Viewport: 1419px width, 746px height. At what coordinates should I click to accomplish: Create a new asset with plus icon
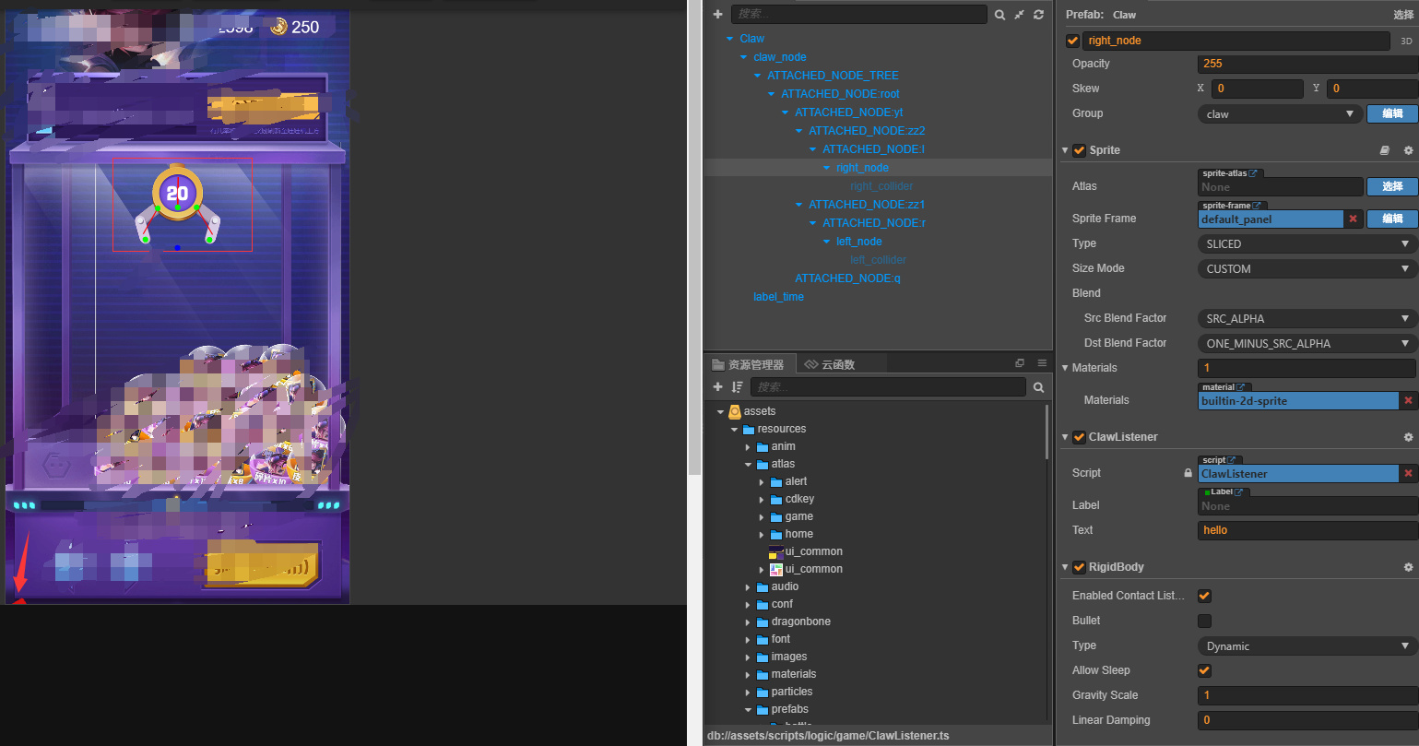(718, 387)
